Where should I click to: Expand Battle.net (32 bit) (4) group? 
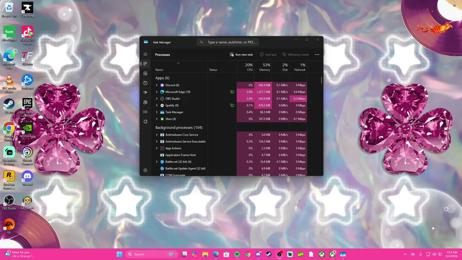[x=157, y=162]
